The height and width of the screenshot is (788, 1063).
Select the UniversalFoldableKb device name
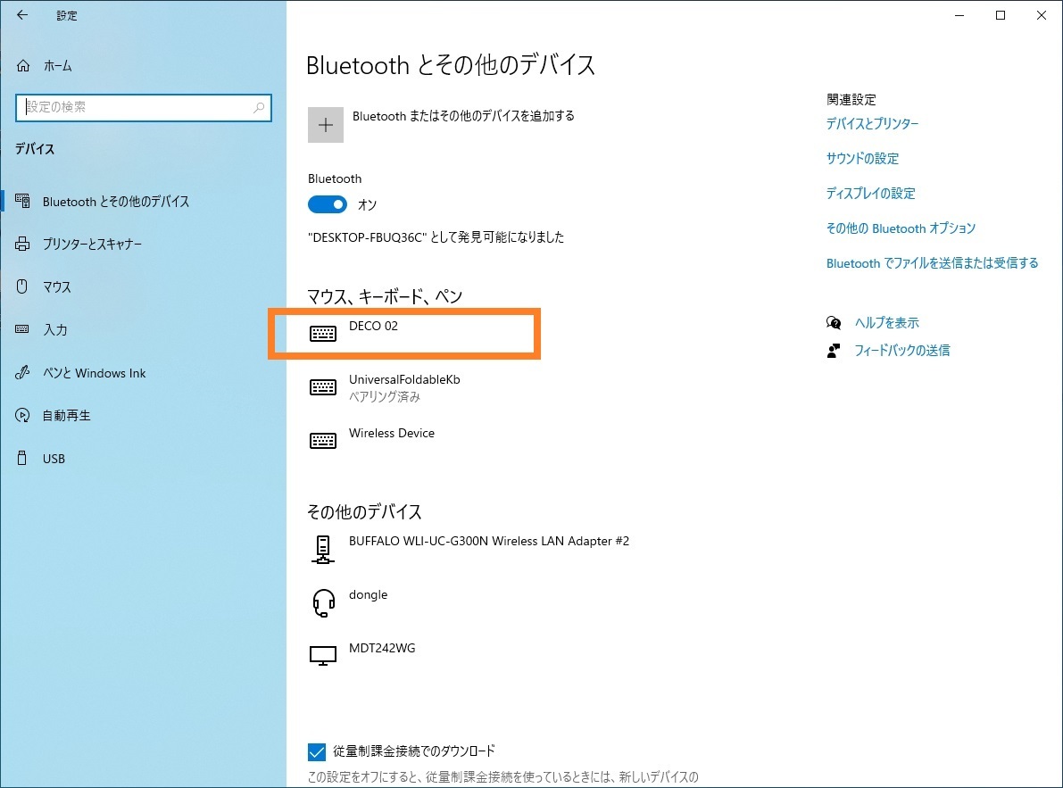404,379
